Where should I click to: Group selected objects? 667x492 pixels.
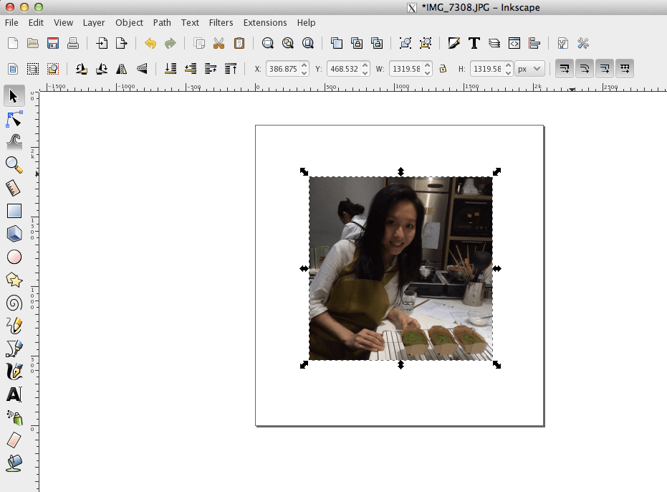click(357, 43)
